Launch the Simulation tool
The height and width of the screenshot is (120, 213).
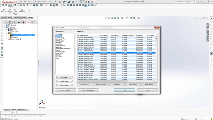[22, 10]
